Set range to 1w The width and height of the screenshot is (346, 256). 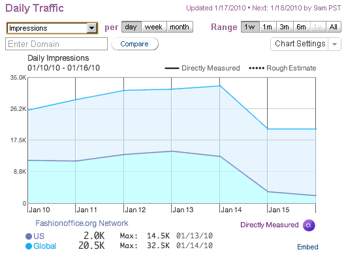250,27
